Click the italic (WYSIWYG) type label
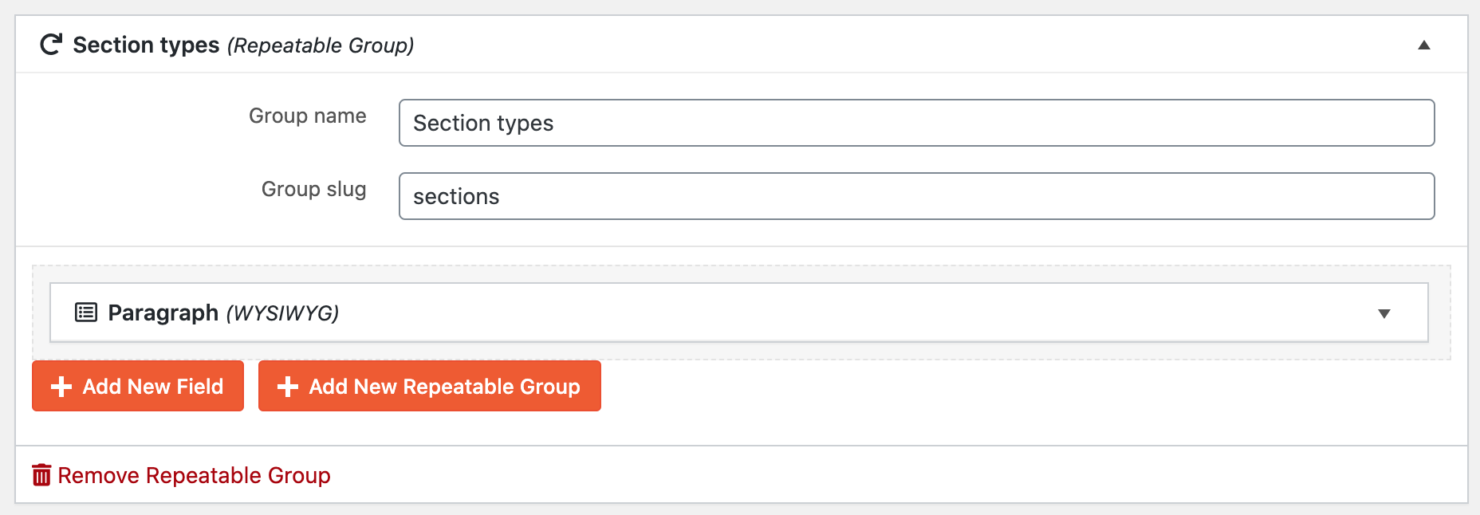Viewport: 1480px width, 515px height. click(x=283, y=313)
